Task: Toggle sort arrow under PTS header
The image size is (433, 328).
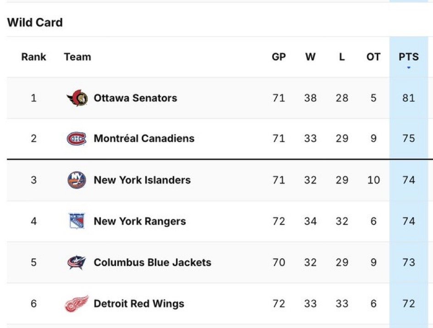Action: click(409, 67)
